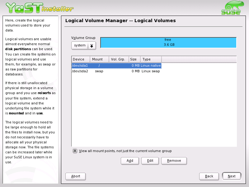Remove the selected logical volume
Viewport: 249px width, 187px height.
coord(174,161)
